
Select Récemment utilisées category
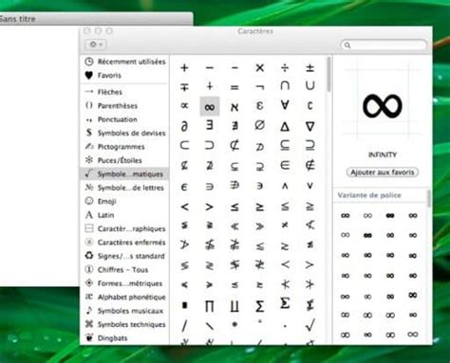(125, 62)
